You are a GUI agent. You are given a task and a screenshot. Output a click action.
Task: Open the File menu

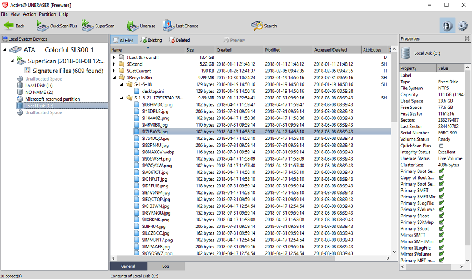(x=4, y=14)
